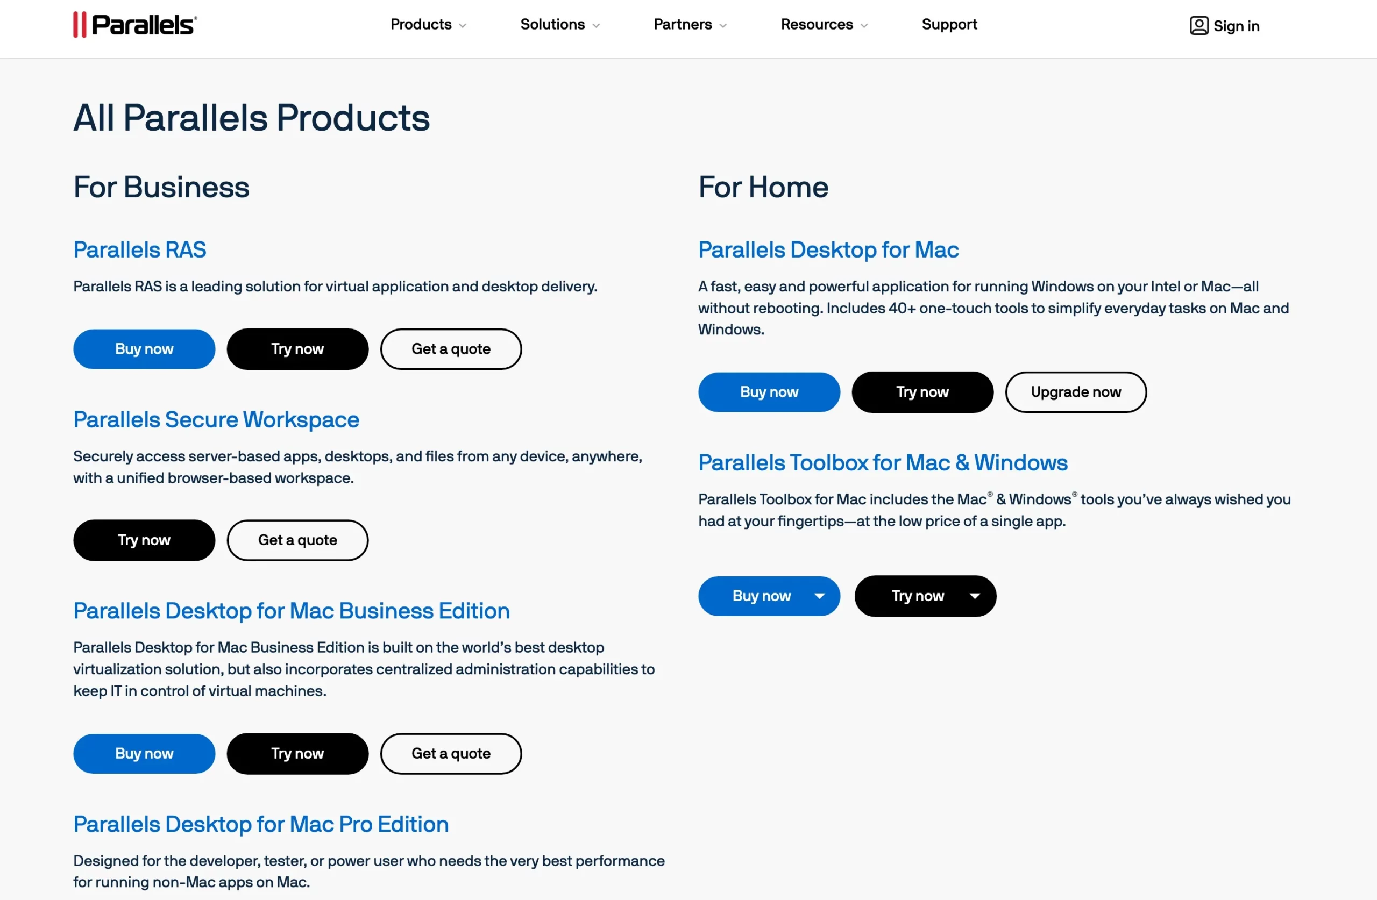
Task: Click Get a quote for Parallels RAS
Action: click(x=451, y=349)
